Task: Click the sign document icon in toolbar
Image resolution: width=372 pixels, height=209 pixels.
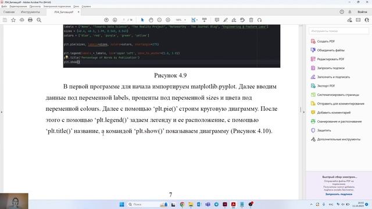Action: 234,20
